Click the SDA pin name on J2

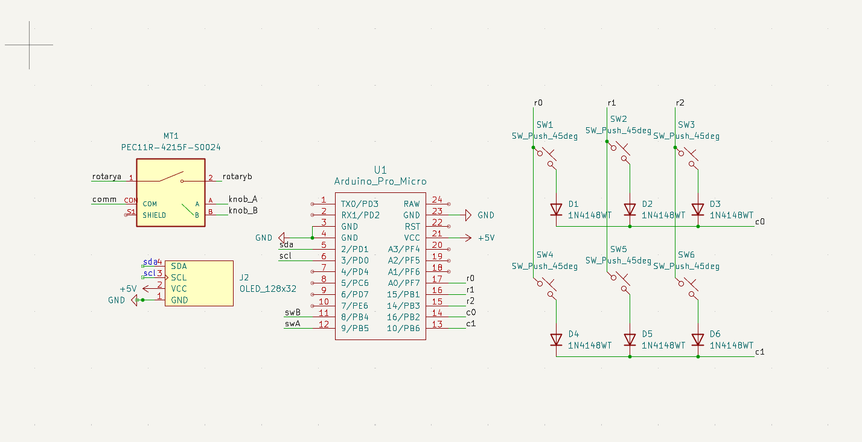coord(179,266)
